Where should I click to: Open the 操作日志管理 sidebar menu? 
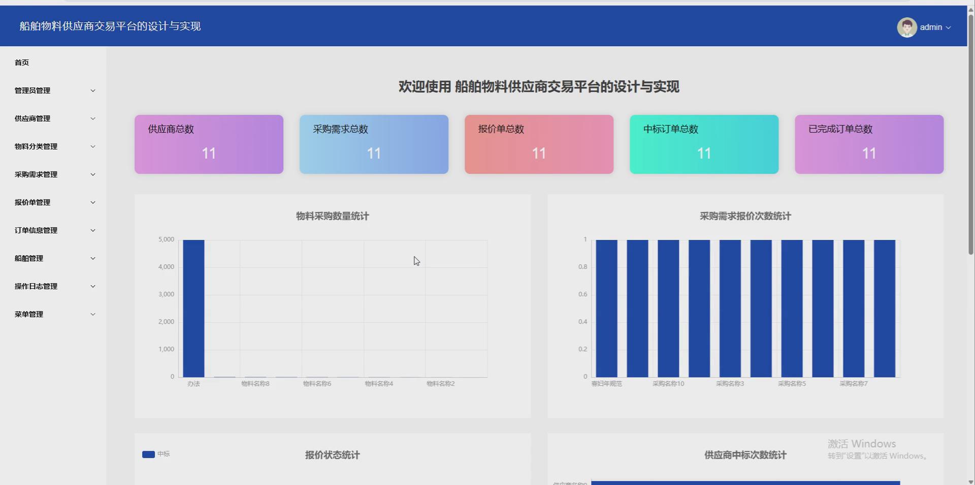coord(53,286)
